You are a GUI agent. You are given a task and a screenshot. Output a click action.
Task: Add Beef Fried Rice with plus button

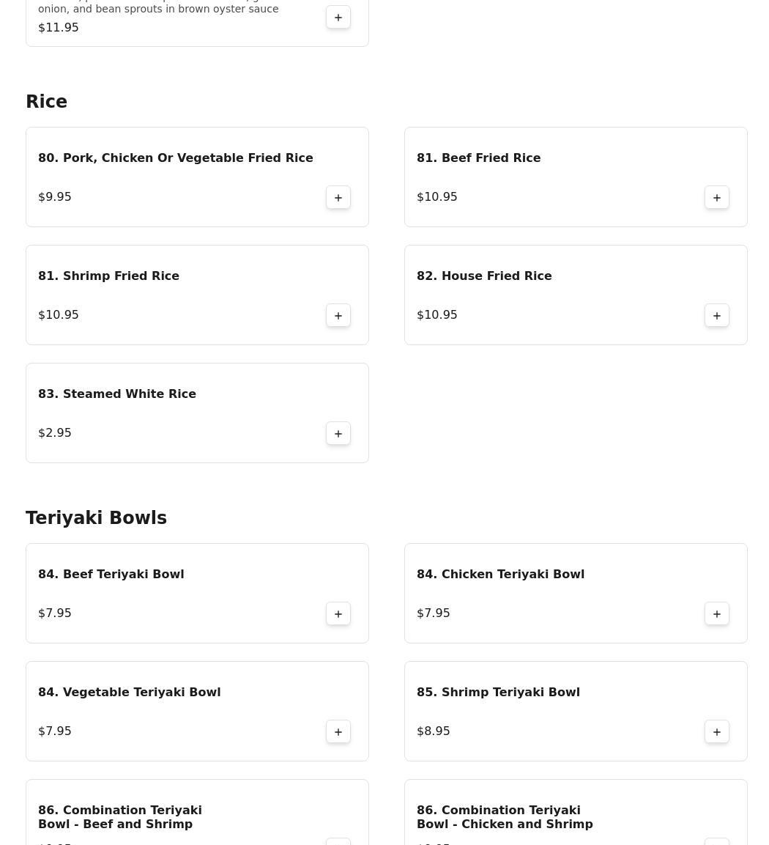click(x=717, y=198)
